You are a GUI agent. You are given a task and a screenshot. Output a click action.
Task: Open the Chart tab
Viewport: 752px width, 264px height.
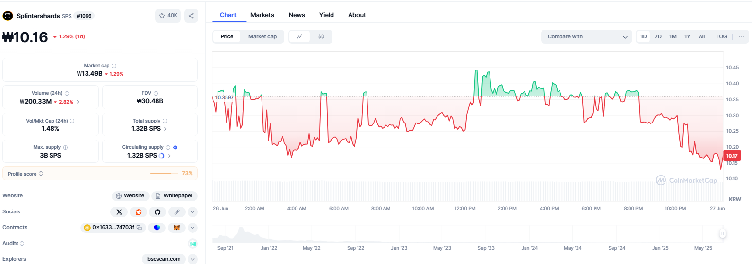(x=228, y=15)
